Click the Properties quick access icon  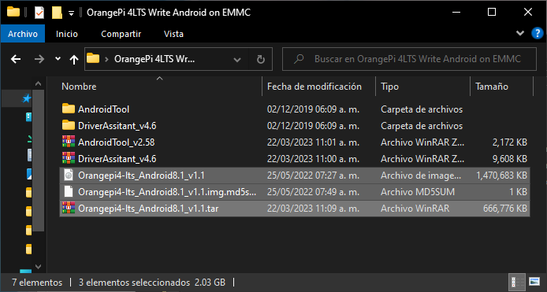point(39,13)
